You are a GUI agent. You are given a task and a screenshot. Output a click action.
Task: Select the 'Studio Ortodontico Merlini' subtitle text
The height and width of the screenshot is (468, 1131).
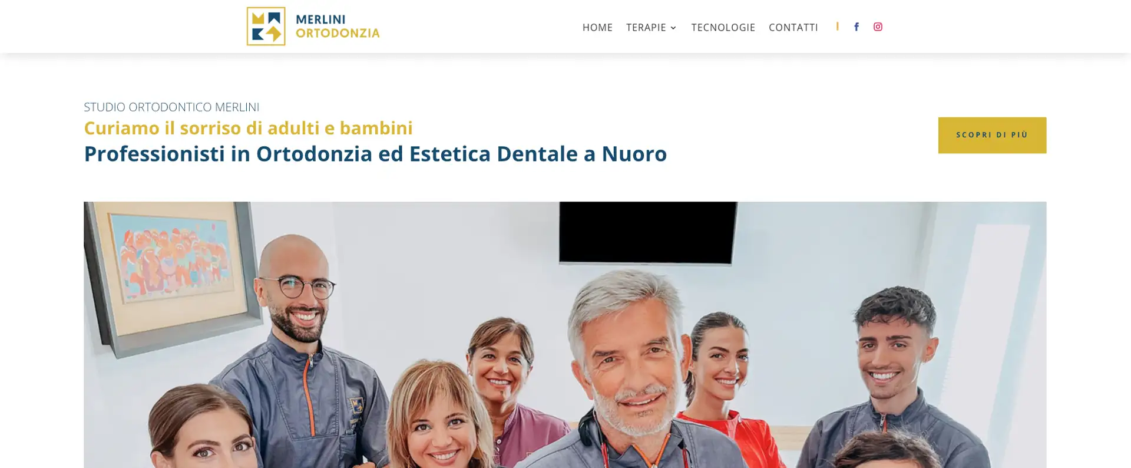point(171,107)
